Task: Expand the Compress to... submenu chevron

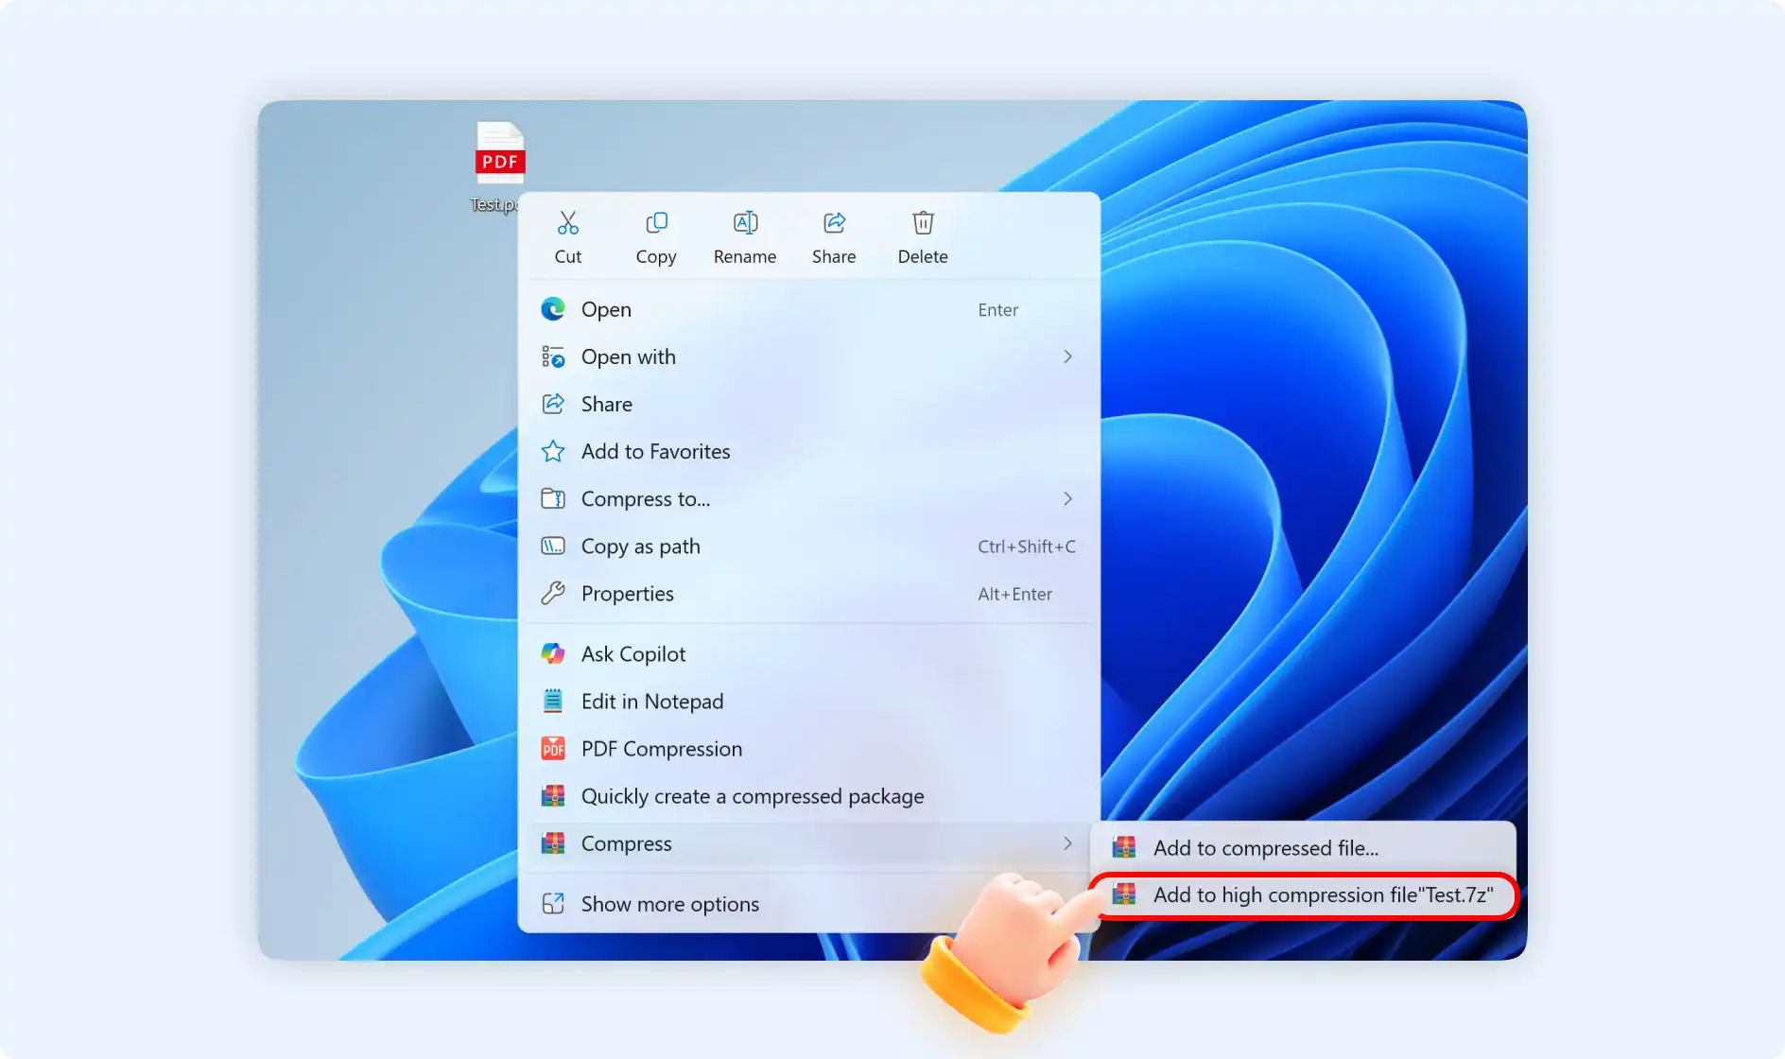Action: [x=1067, y=498]
